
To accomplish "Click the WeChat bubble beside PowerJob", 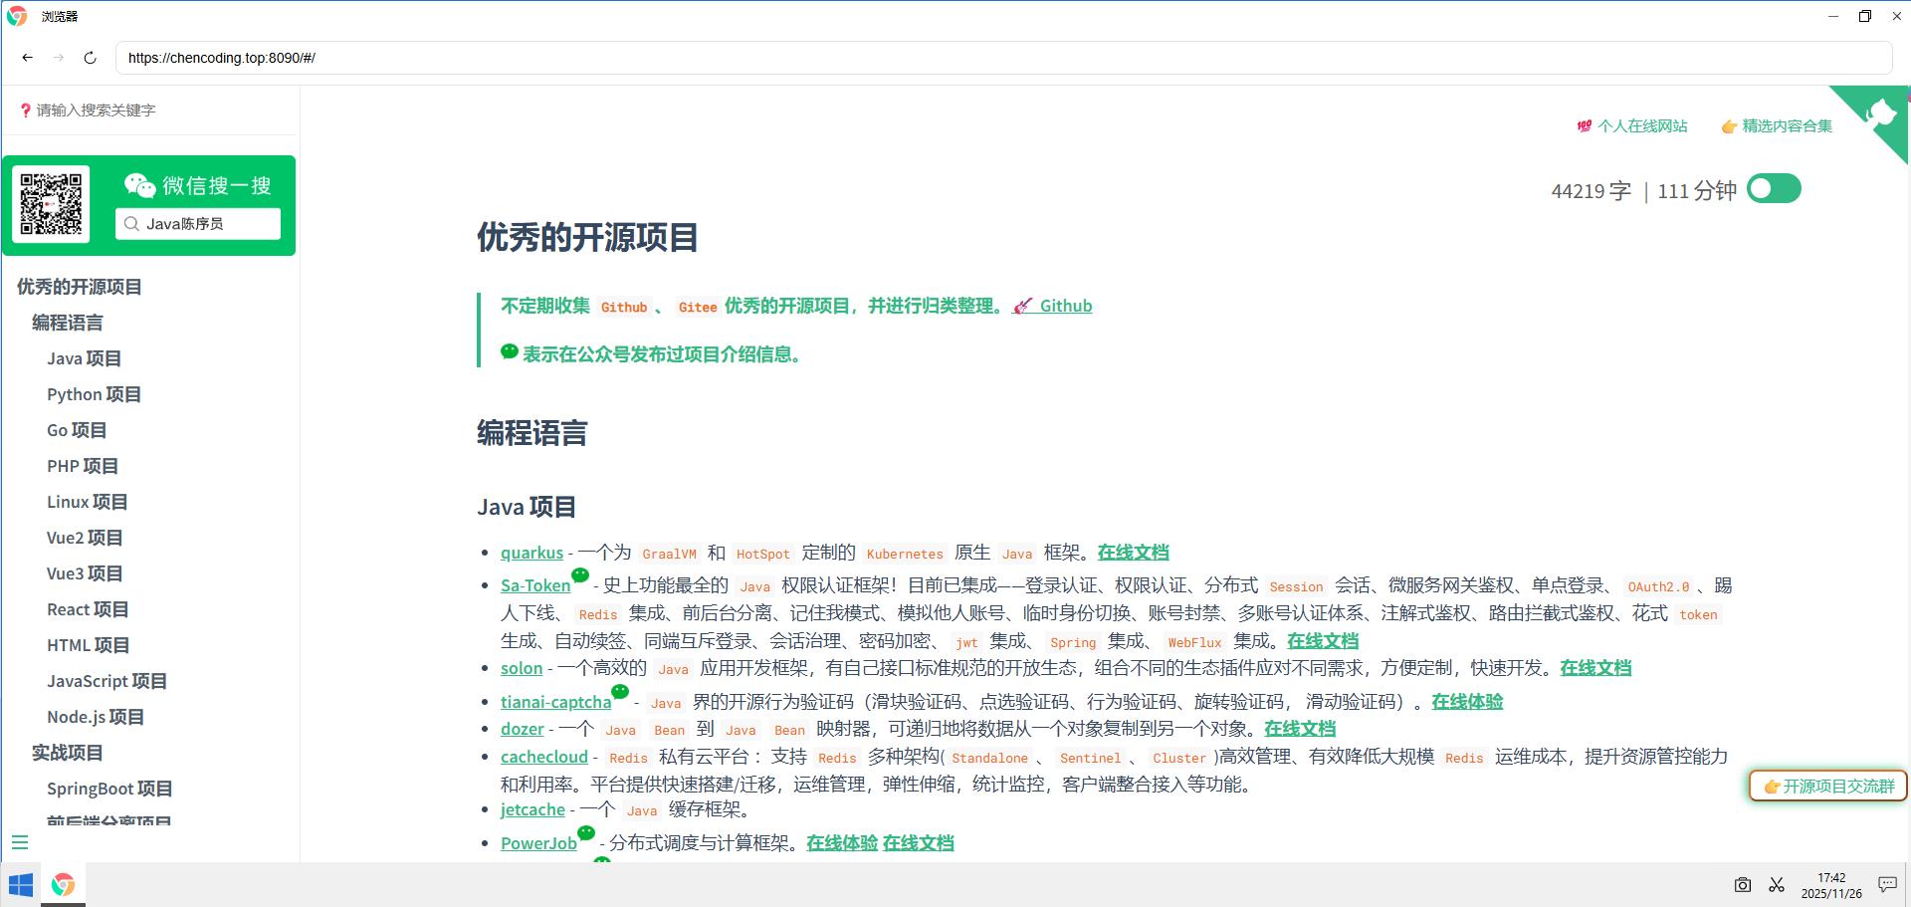I will coord(586,832).
